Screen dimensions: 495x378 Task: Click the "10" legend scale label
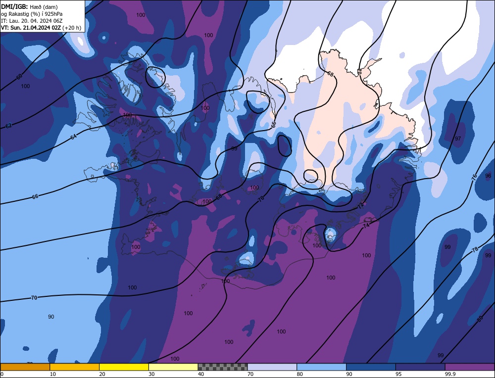point(53,374)
